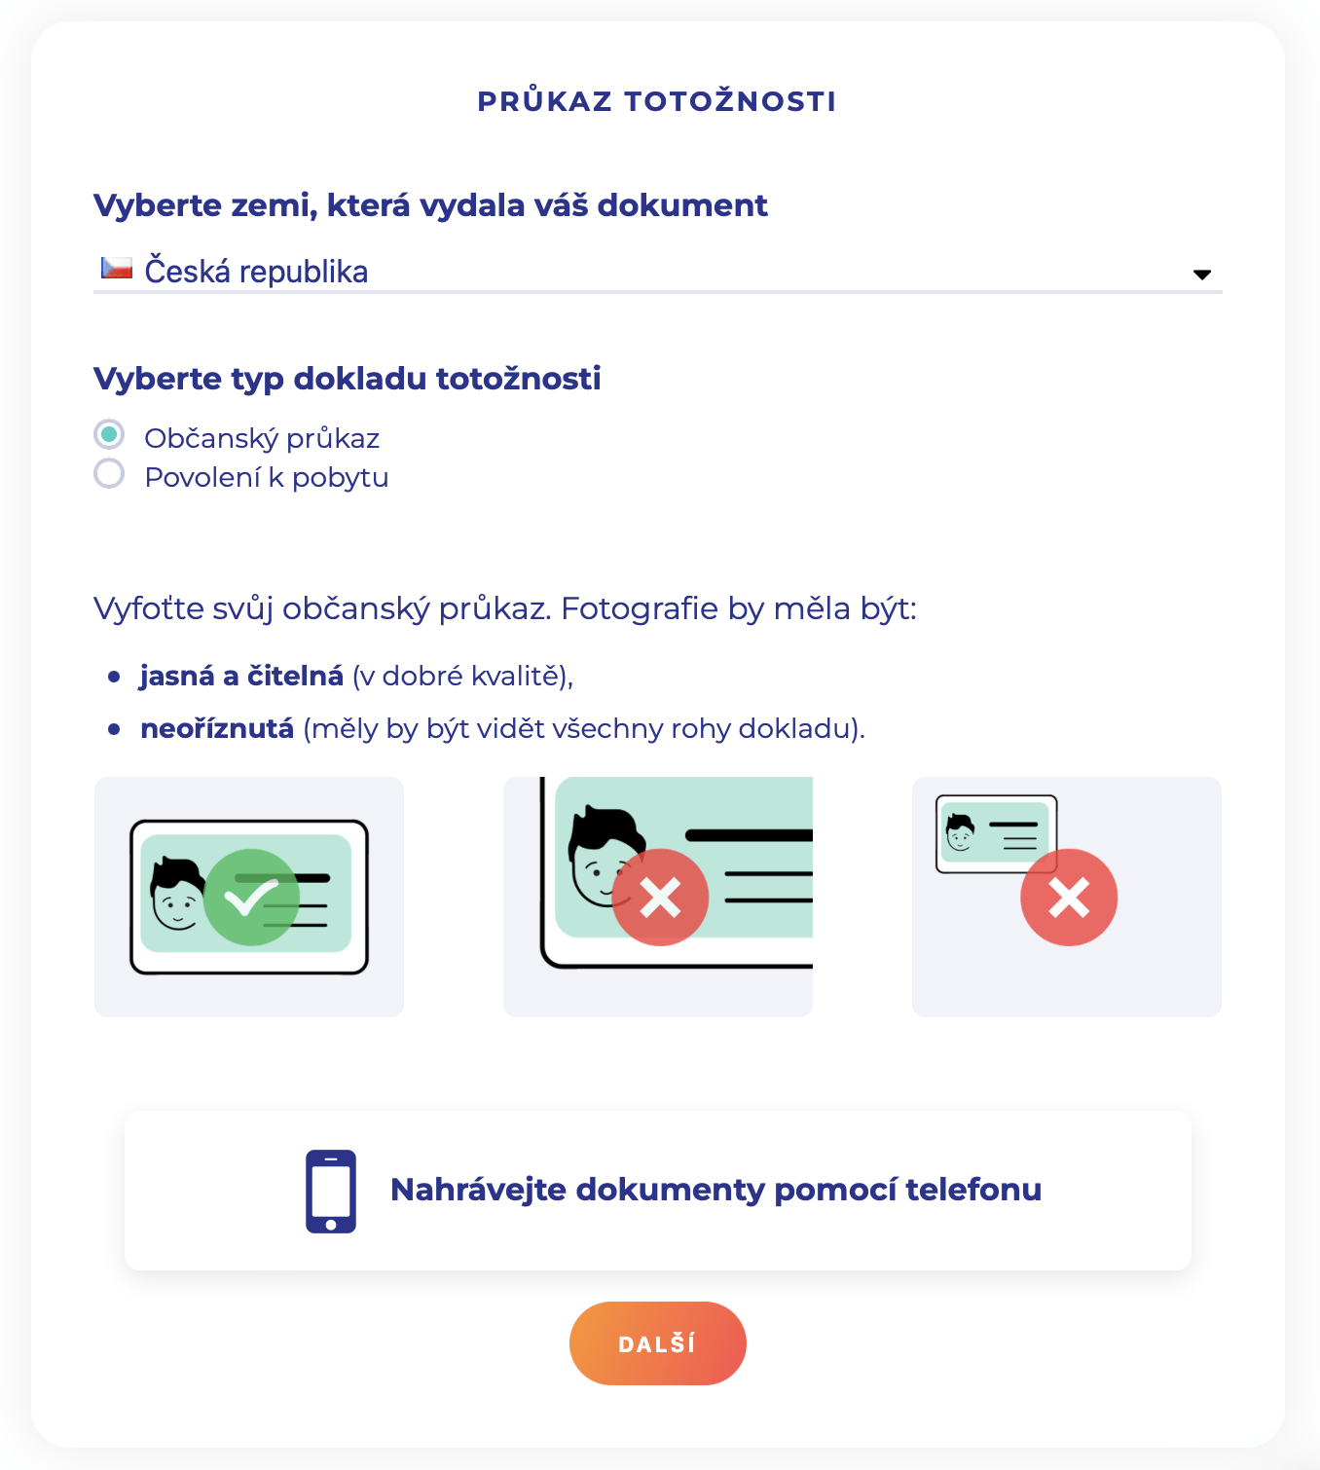Open the too-small ID photo example thumbnail
This screenshot has height=1470, width=1320.
(x=1067, y=897)
